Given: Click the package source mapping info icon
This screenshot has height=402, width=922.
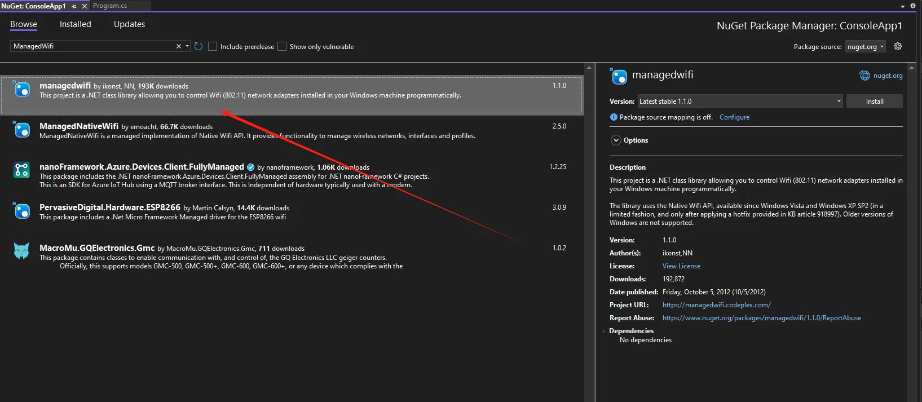Looking at the screenshot, I should coord(614,117).
